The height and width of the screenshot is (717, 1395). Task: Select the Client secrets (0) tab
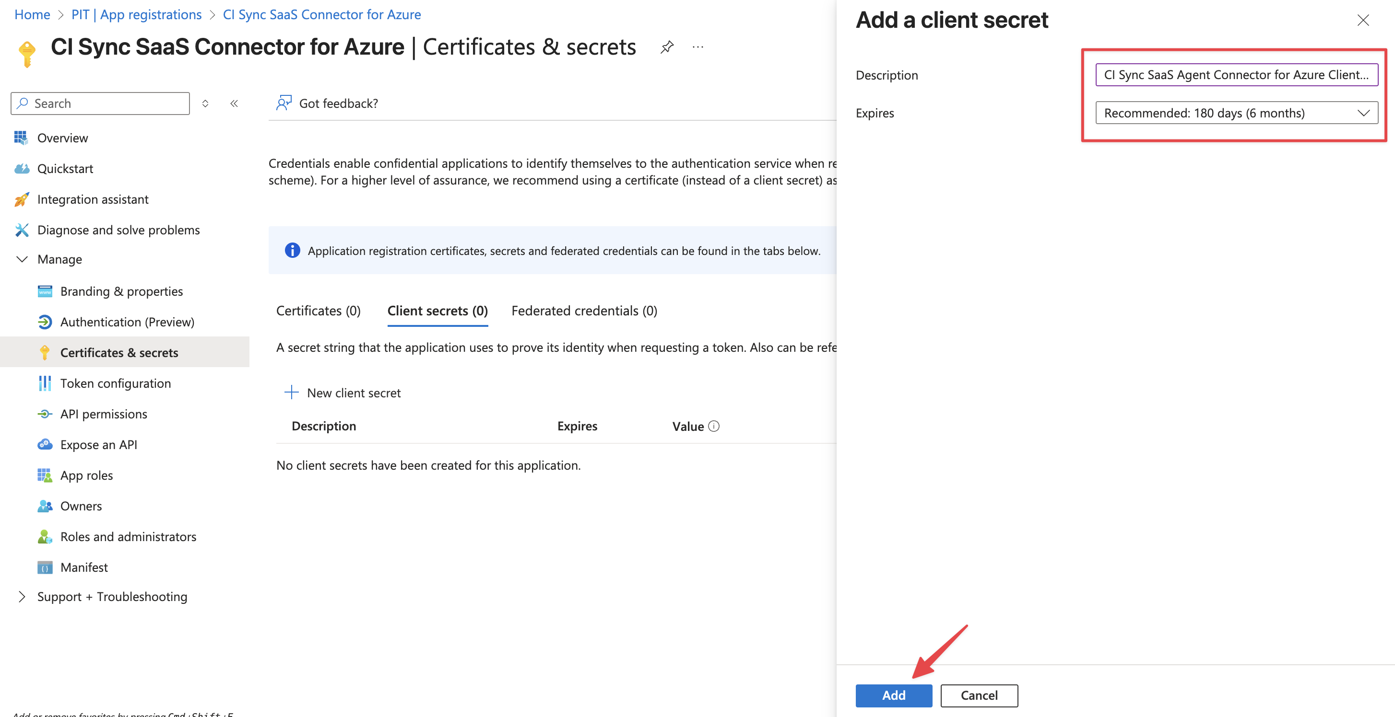pyautogui.click(x=437, y=311)
